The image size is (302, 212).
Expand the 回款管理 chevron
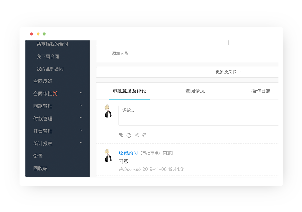(81, 105)
